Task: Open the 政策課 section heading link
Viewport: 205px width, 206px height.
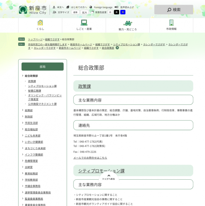Action: tap(84, 87)
